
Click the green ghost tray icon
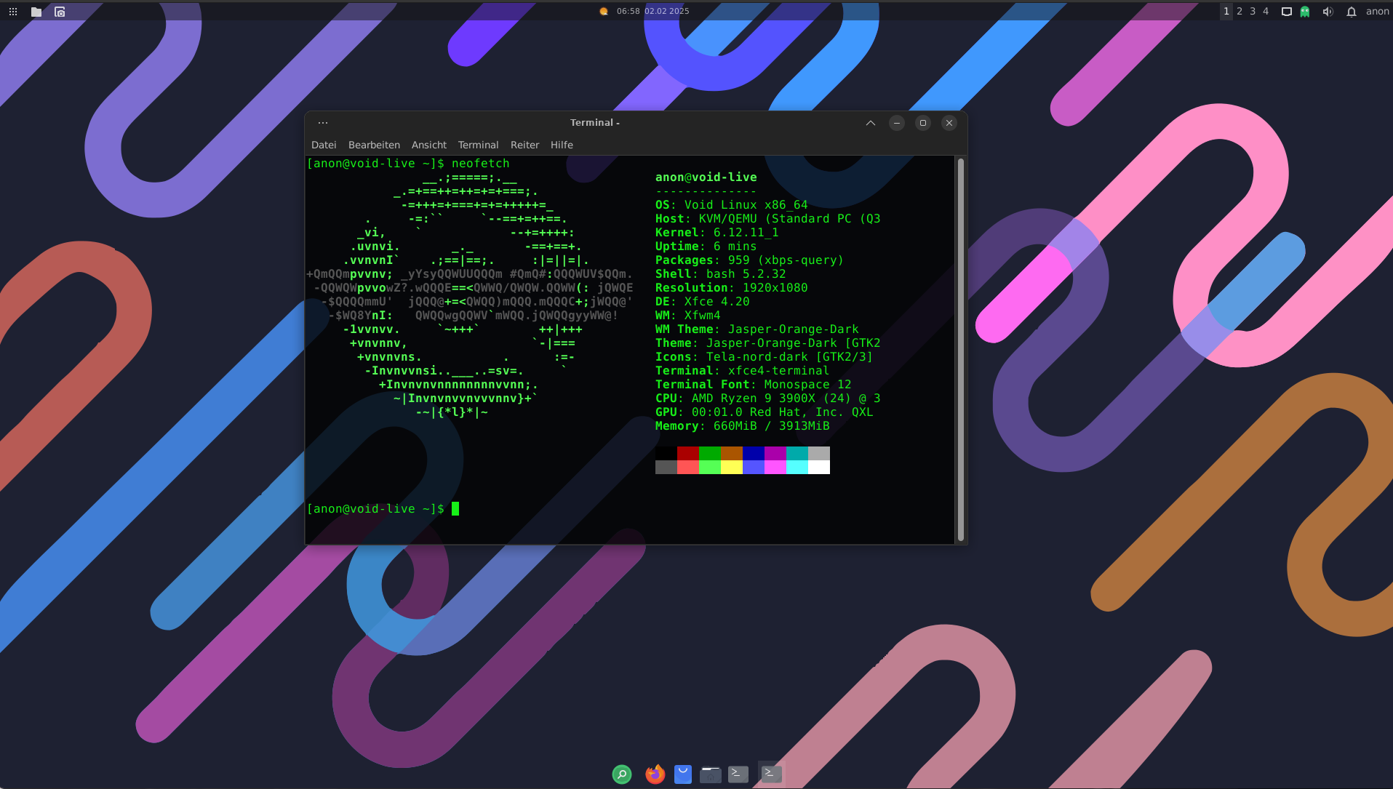(1305, 12)
